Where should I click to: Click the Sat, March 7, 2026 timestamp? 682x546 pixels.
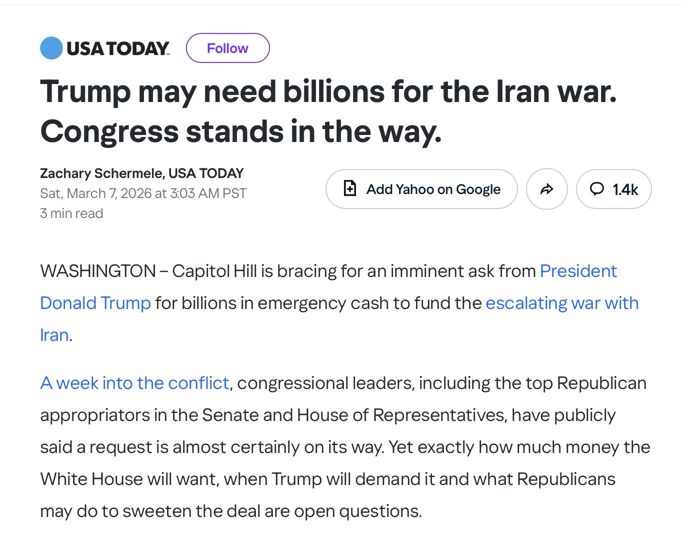pos(143,193)
